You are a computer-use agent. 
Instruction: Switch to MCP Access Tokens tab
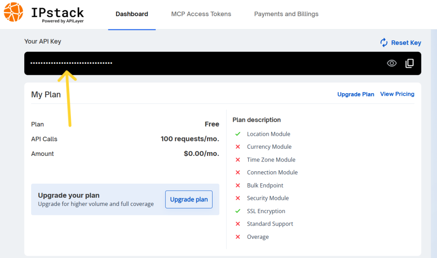(201, 14)
